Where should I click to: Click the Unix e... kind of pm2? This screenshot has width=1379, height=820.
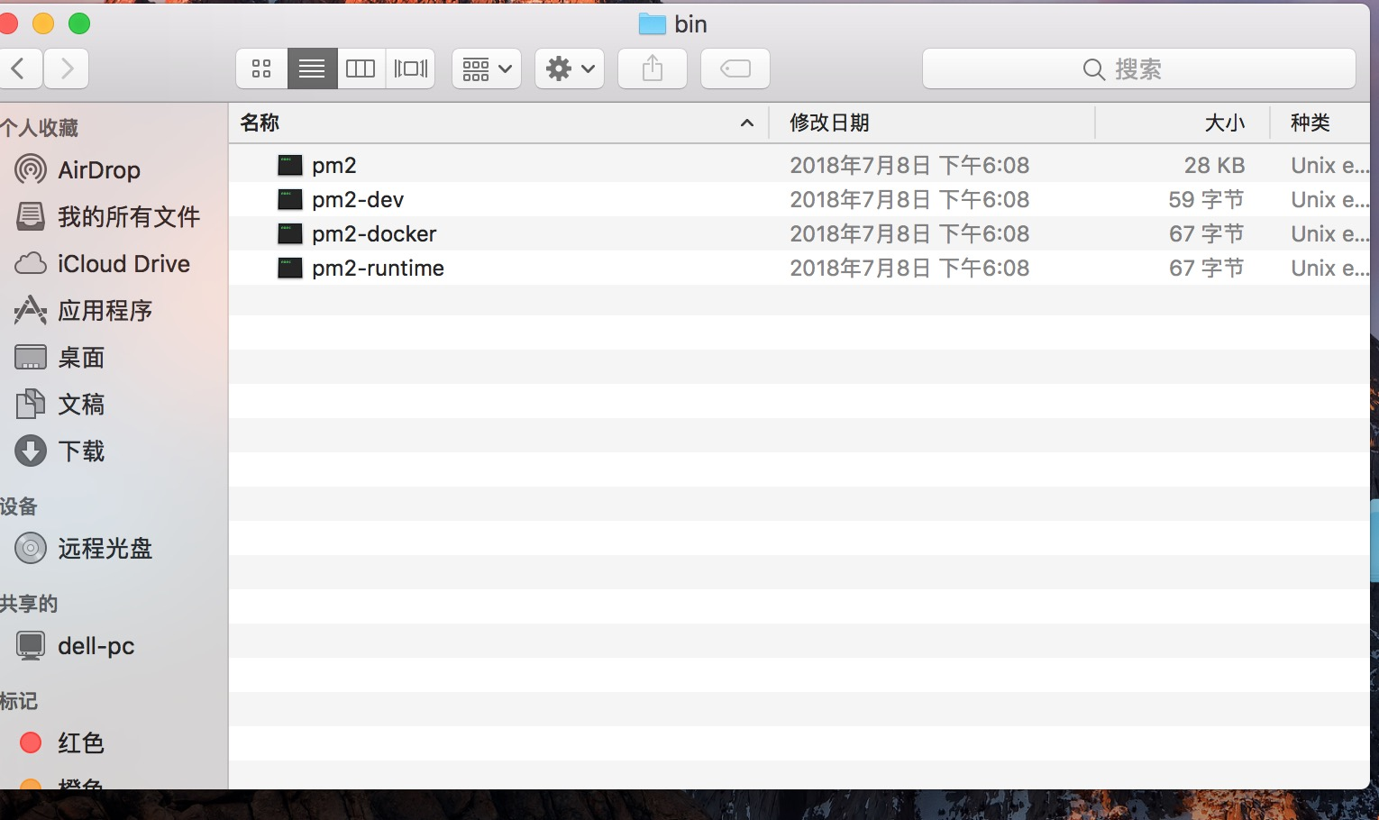click(x=1330, y=165)
